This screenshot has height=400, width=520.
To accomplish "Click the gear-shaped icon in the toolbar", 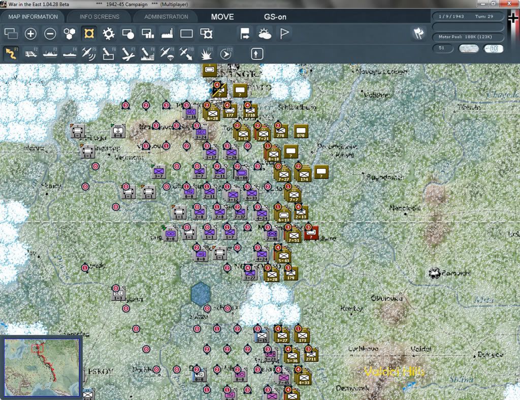I will click(109, 34).
